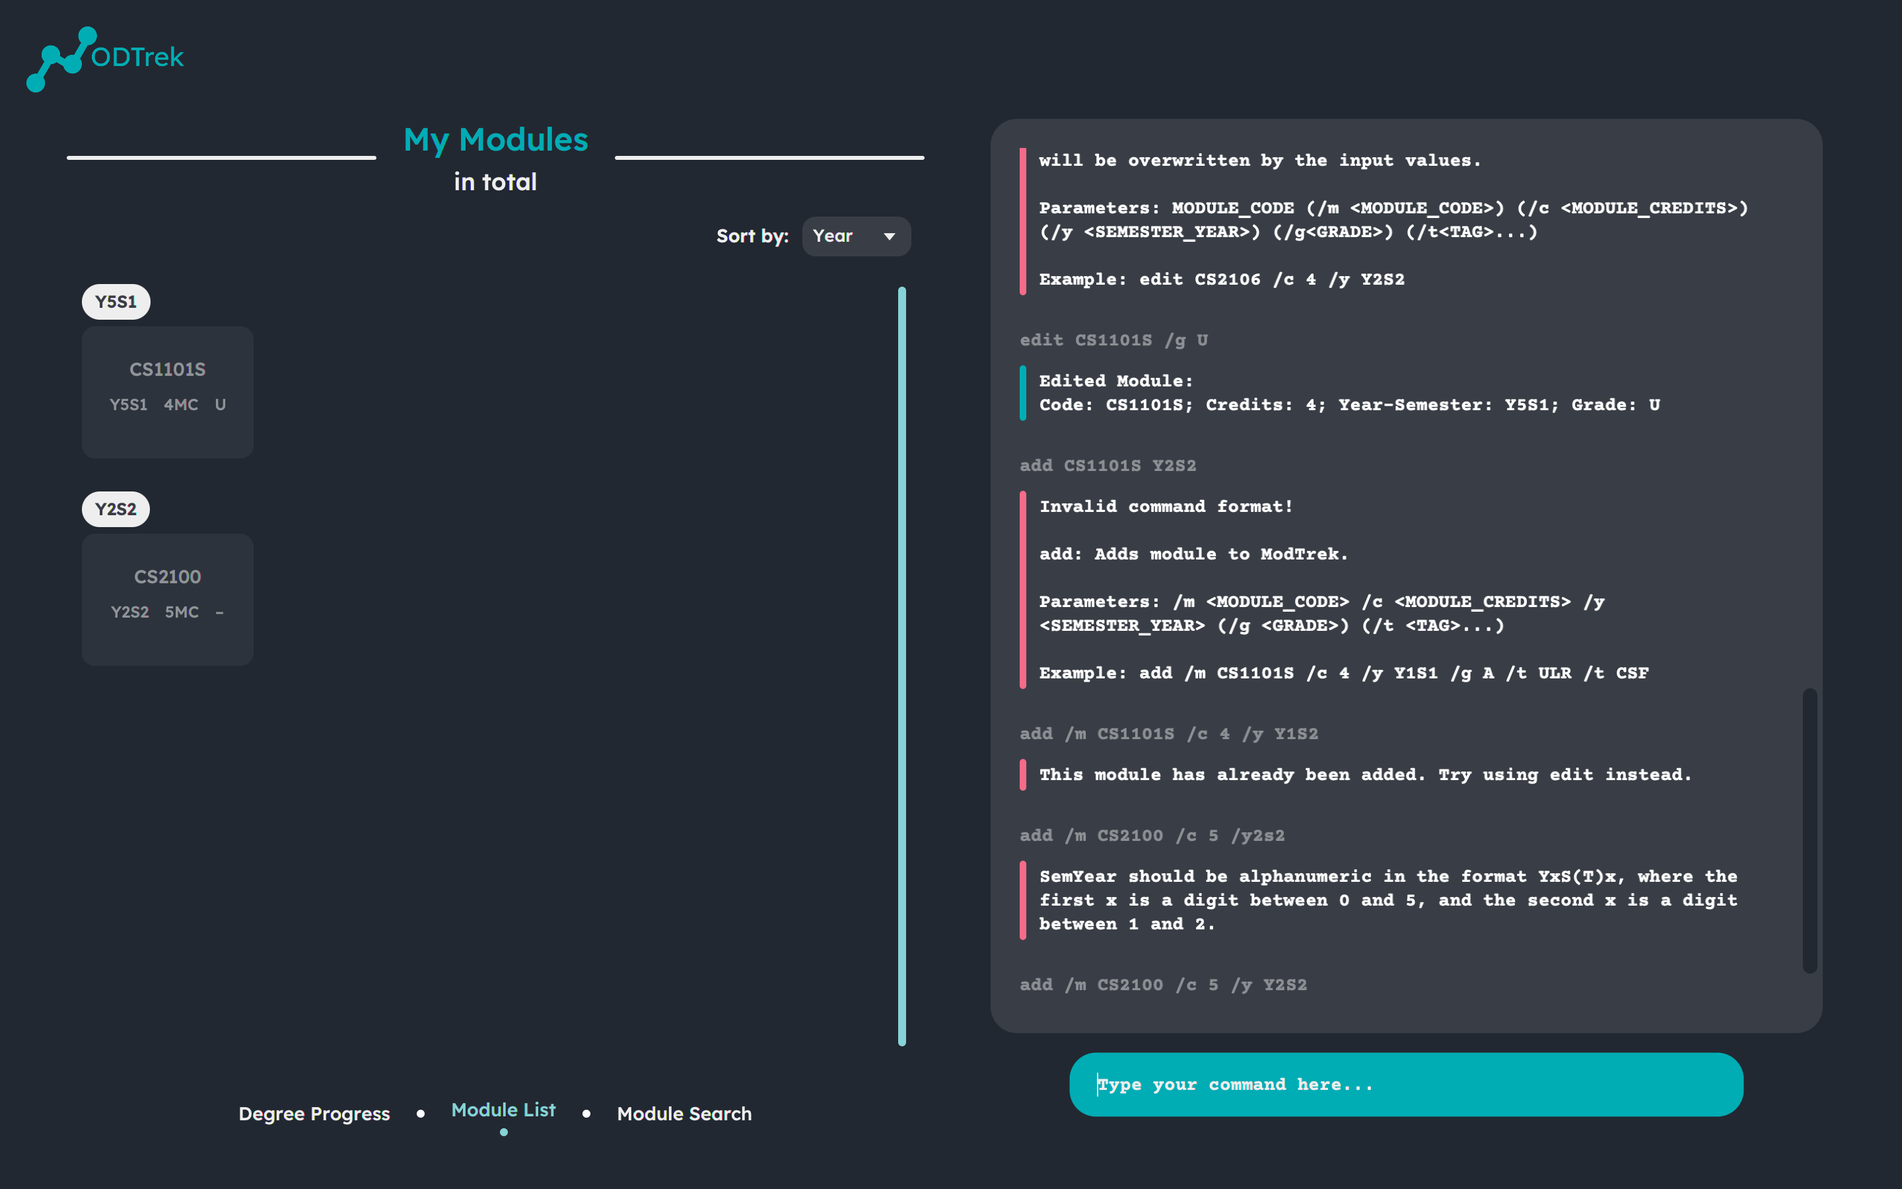Click the 'edit CS1101S /g U' command

click(1113, 340)
